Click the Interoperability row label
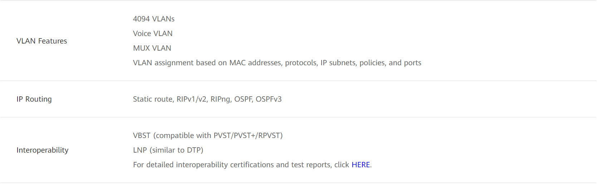The width and height of the screenshot is (597, 184). pyautogui.click(x=42, y=150)
